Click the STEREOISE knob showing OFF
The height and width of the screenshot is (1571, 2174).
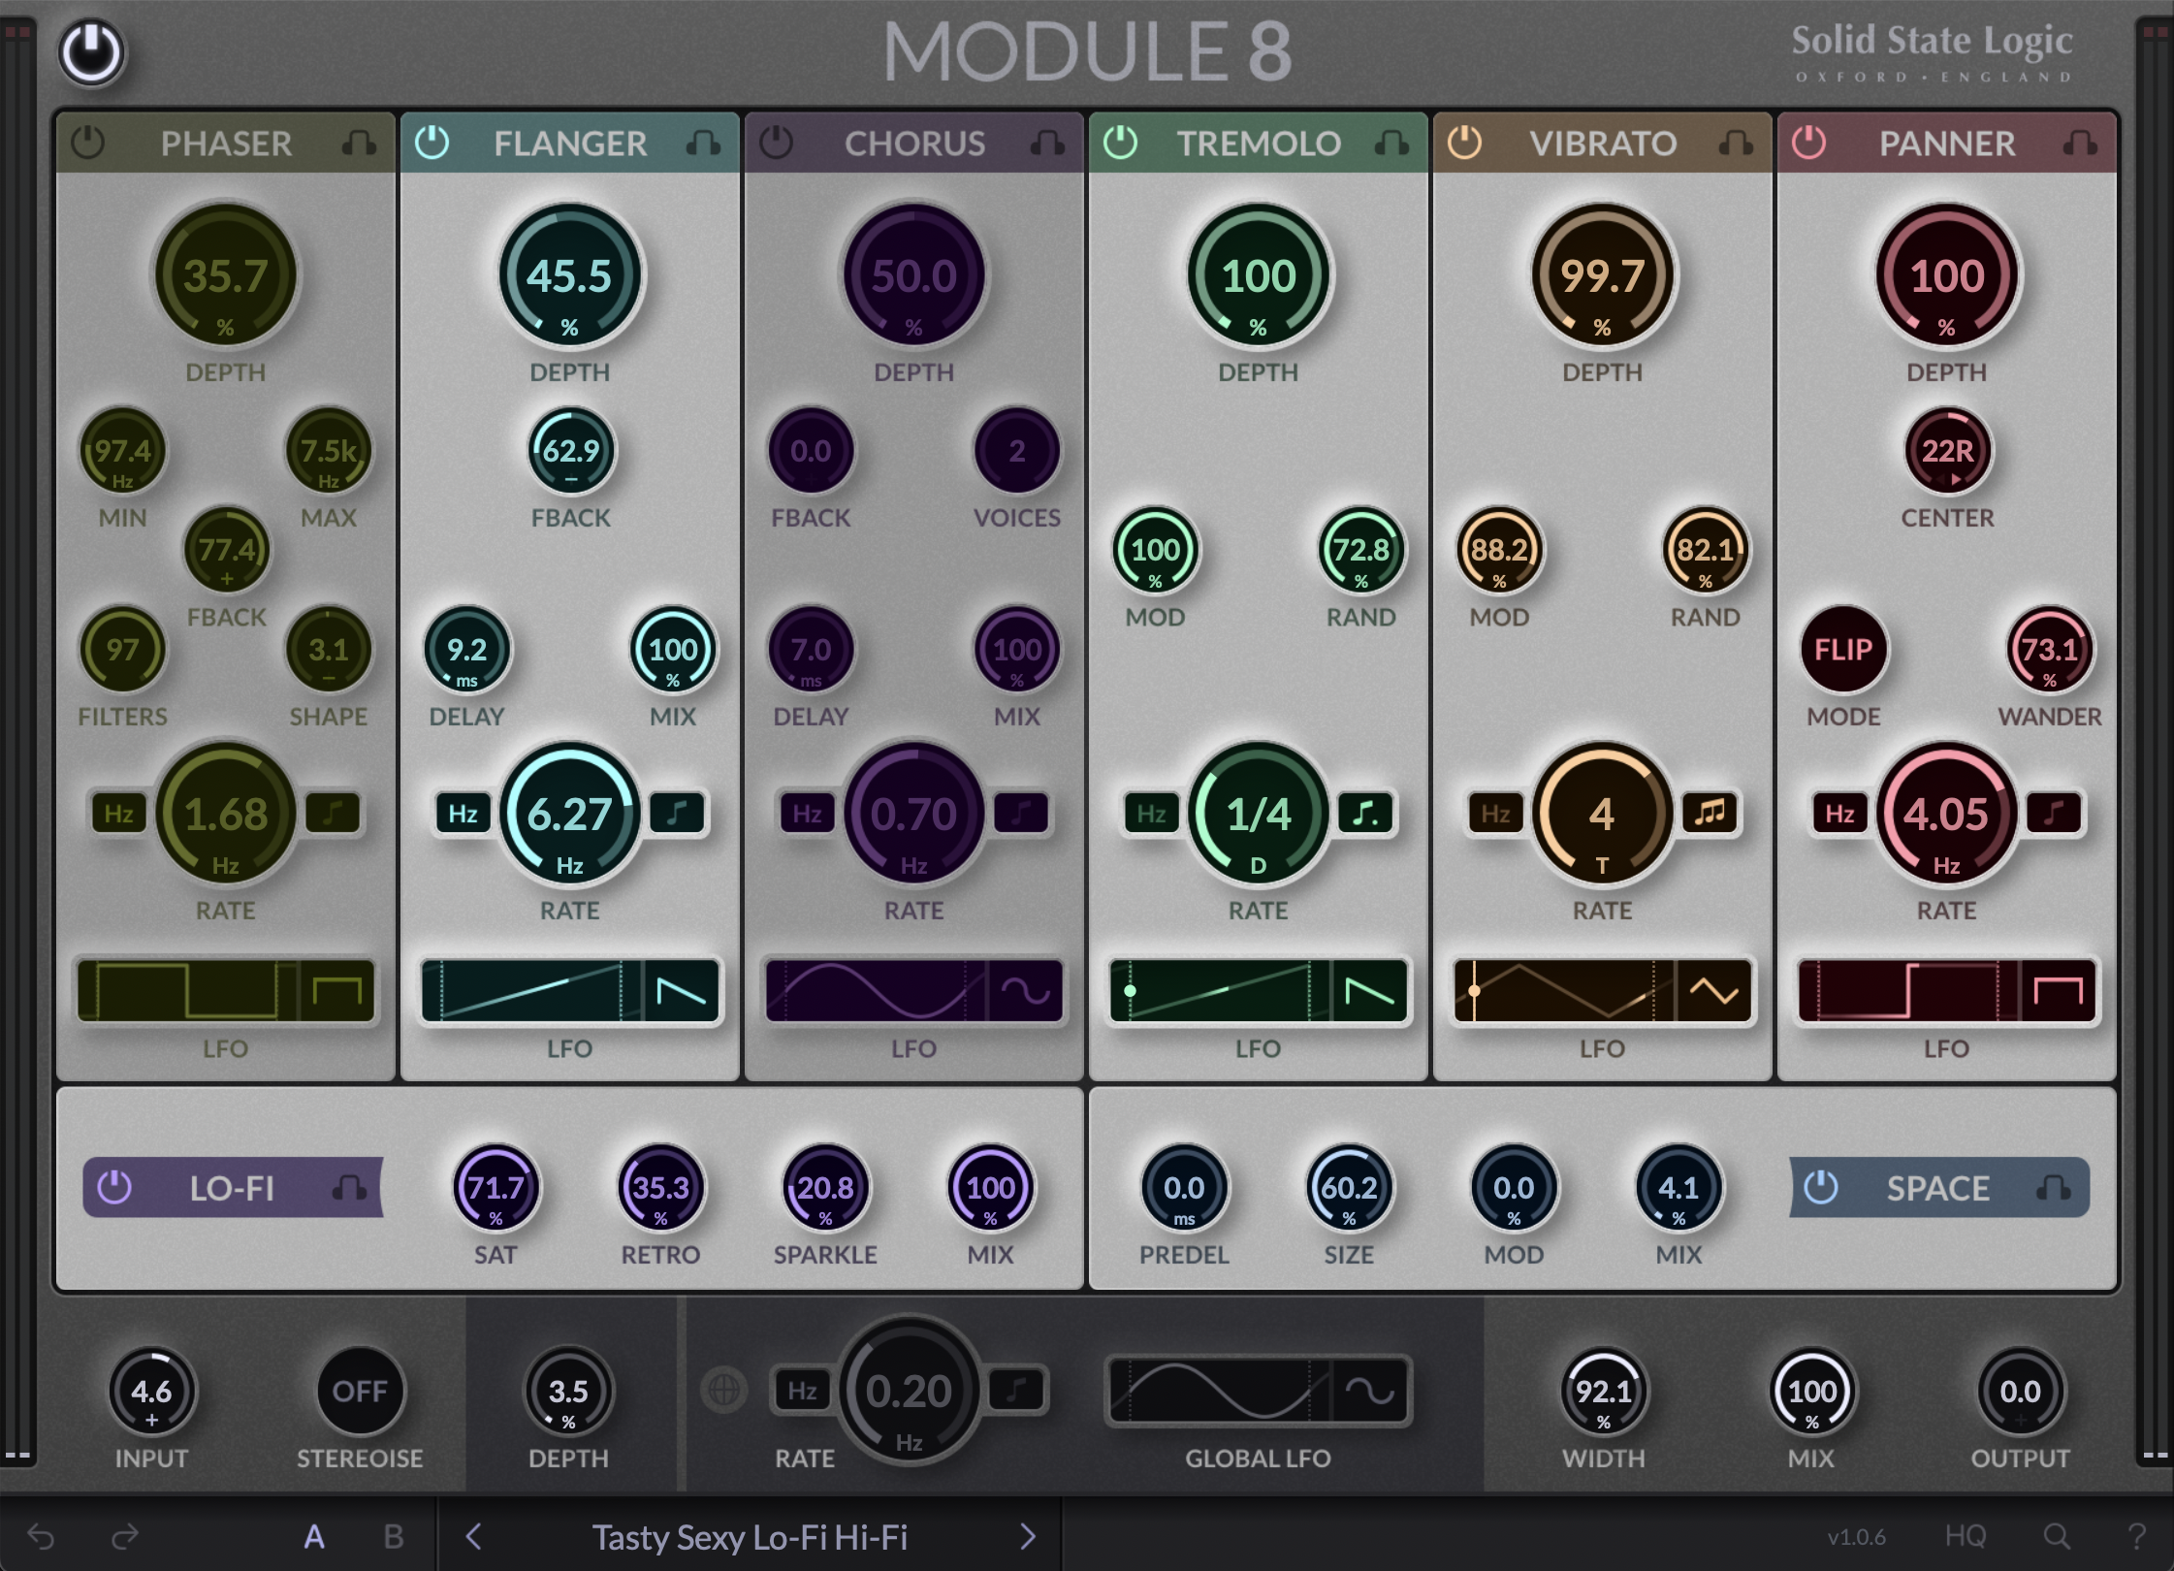[x=359, y=1391]
